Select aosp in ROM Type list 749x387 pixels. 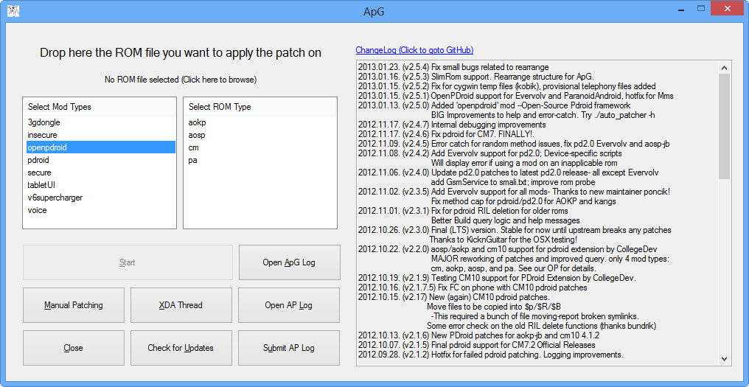pyautogui.click(x=197, y=135)
